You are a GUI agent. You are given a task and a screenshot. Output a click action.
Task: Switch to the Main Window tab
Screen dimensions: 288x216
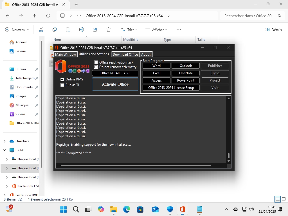pos(66,55)
